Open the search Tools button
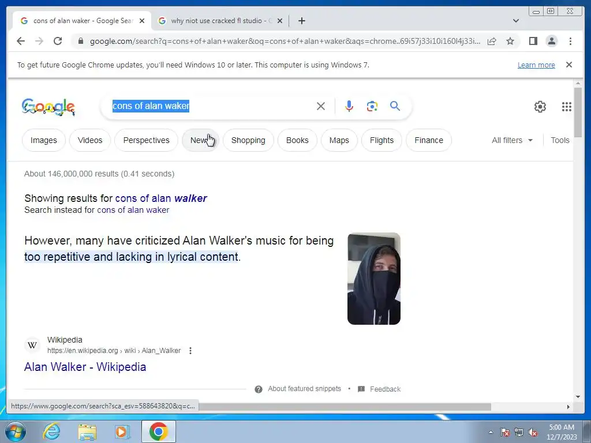591x443 pixels. pos(560,140)
